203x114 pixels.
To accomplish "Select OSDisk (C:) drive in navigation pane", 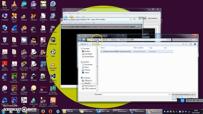I will pyautogui.click(x=87, y=80).
